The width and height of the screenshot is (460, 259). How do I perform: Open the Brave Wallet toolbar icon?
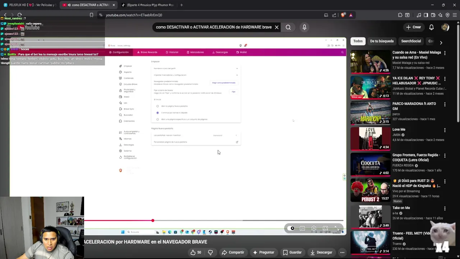(433, 15)
